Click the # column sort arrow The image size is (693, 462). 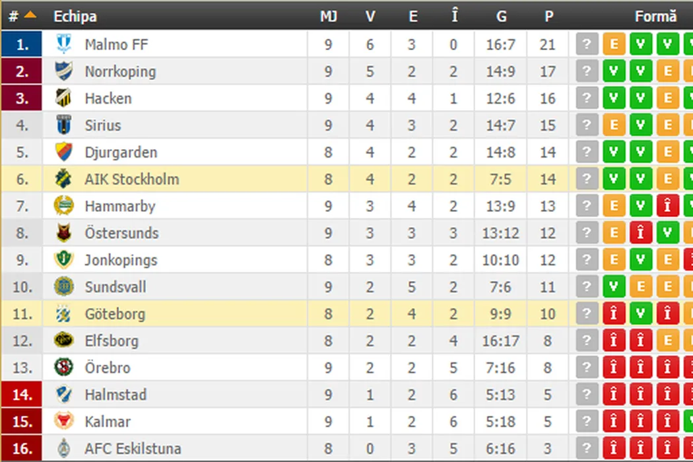tap(30, 15)
